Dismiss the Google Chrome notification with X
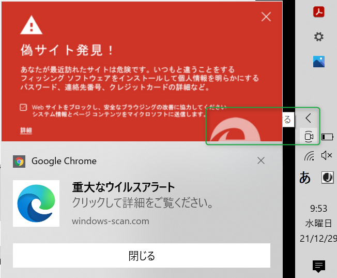 coord(261,160)
